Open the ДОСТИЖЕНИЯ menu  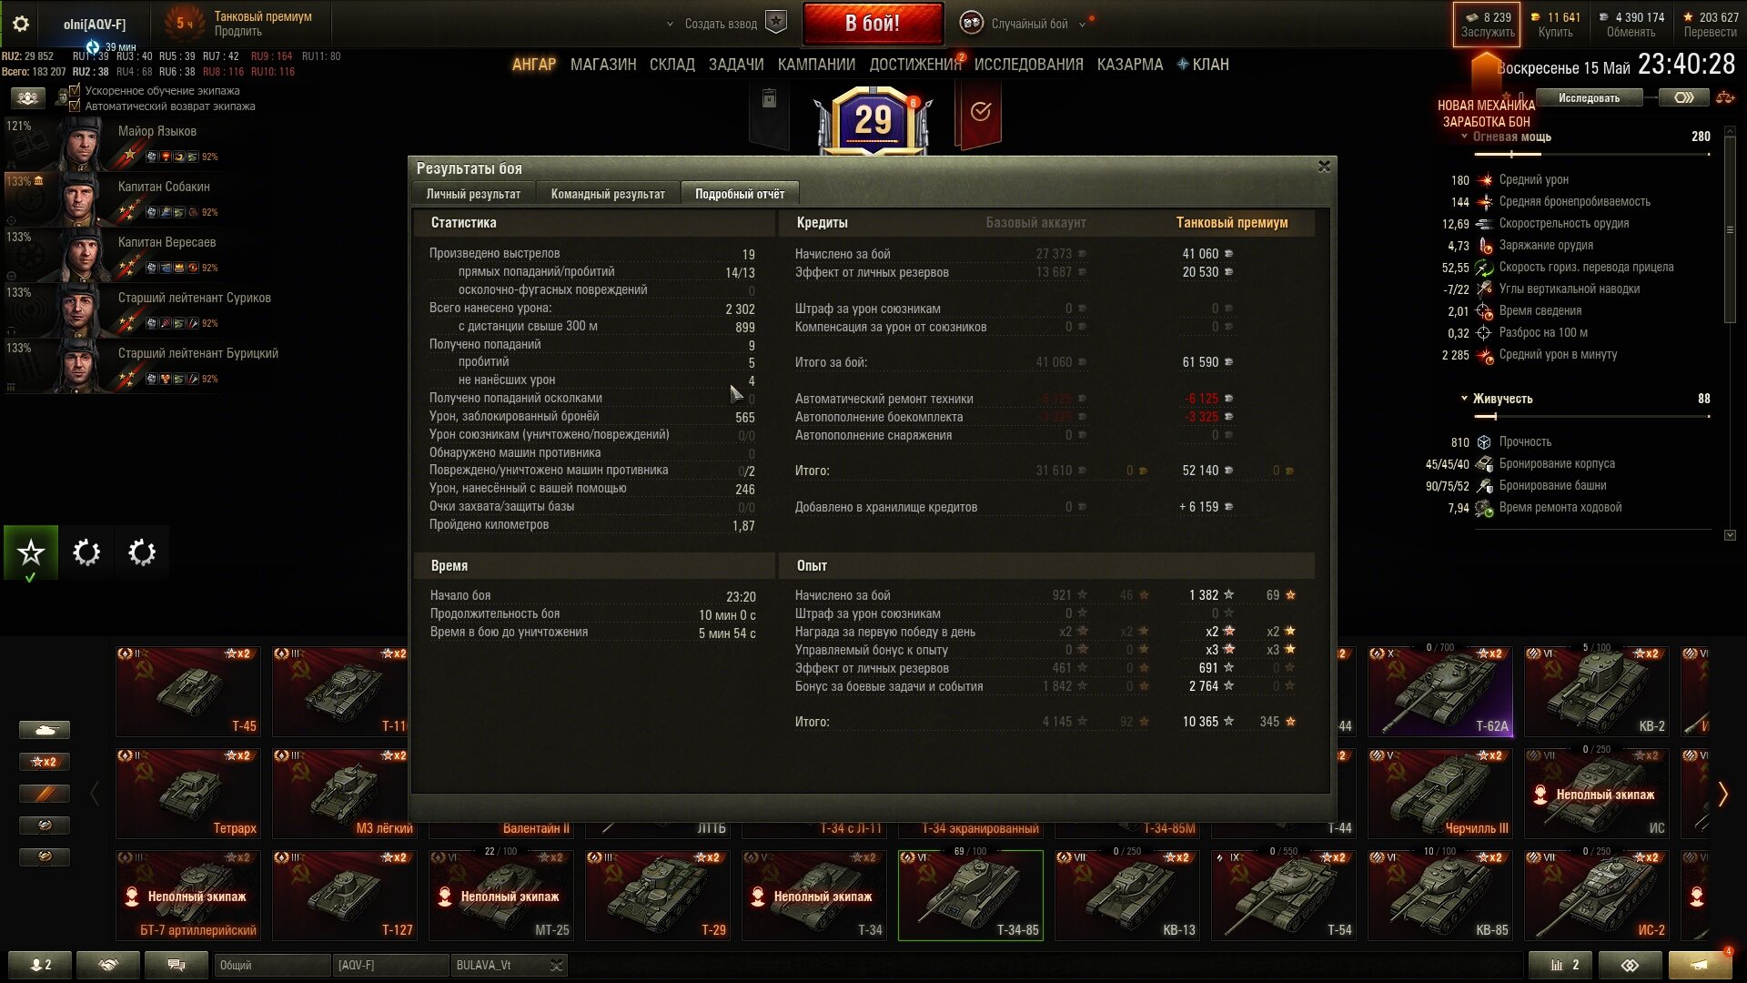(915, 65)
